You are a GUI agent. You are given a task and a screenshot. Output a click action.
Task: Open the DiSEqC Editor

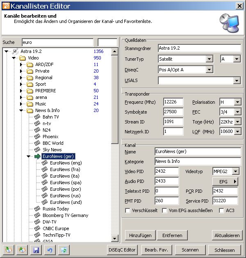click(121, 250)
